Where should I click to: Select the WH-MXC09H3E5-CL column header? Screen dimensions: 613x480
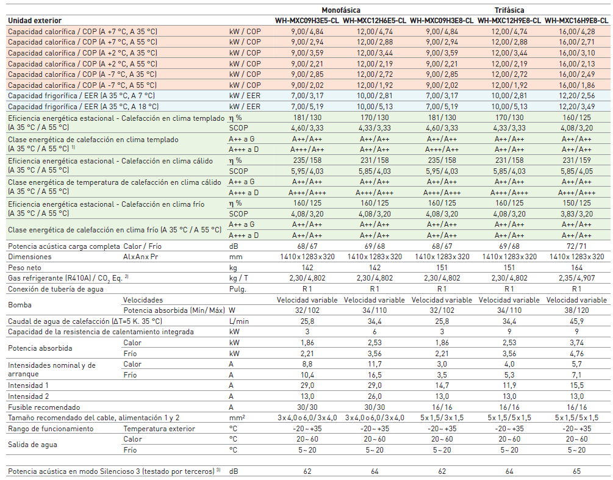(307, 21)
